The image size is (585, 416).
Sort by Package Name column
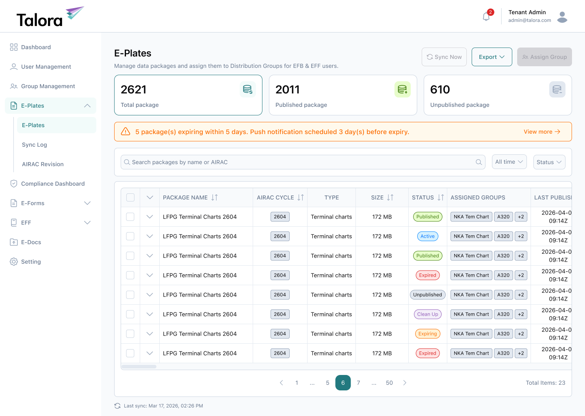click(214, 197)
